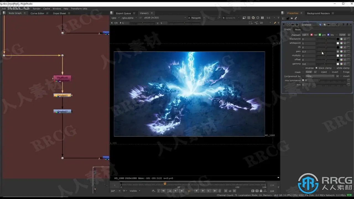Split offset into four channel values
This screenshot has width=354, height=199.
345,60
